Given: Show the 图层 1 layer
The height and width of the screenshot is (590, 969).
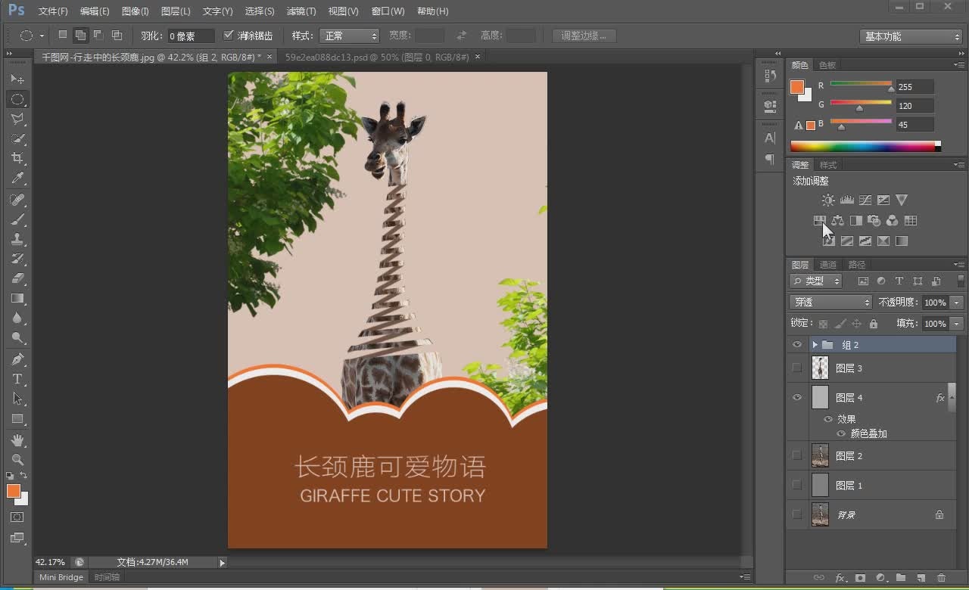Looking at the screenshot, I should [x=796, y=485].
